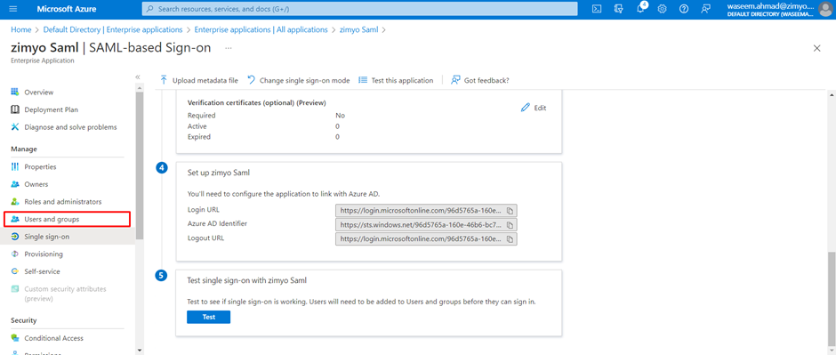Open the notifications bell icon
The height and width of the screenshot is (355, 836).
coord(641,9)
